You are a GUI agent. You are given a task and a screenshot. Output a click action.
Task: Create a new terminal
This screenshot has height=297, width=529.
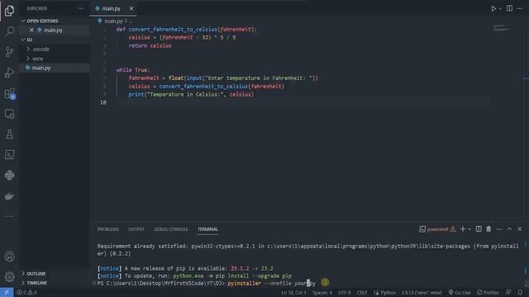(463, 229)
